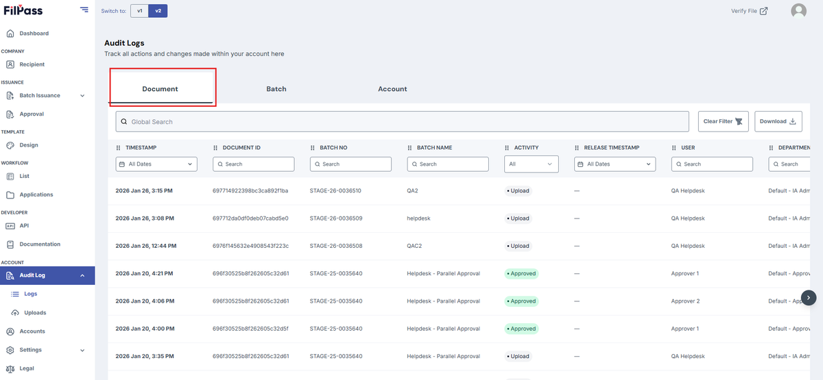Click the Batch Issuance document icon

point(10,96)
